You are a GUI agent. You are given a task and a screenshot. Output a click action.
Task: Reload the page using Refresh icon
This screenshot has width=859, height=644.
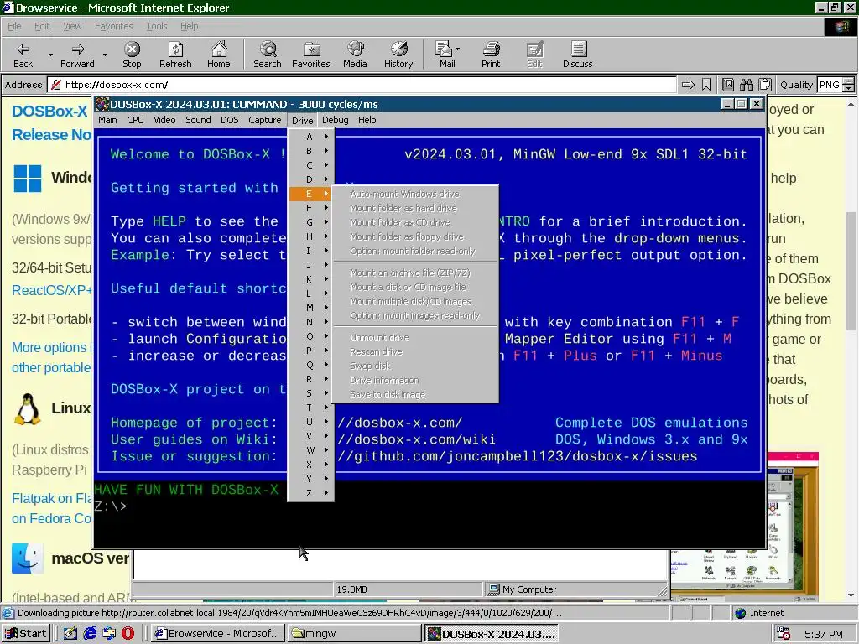[x=175, y=55]
